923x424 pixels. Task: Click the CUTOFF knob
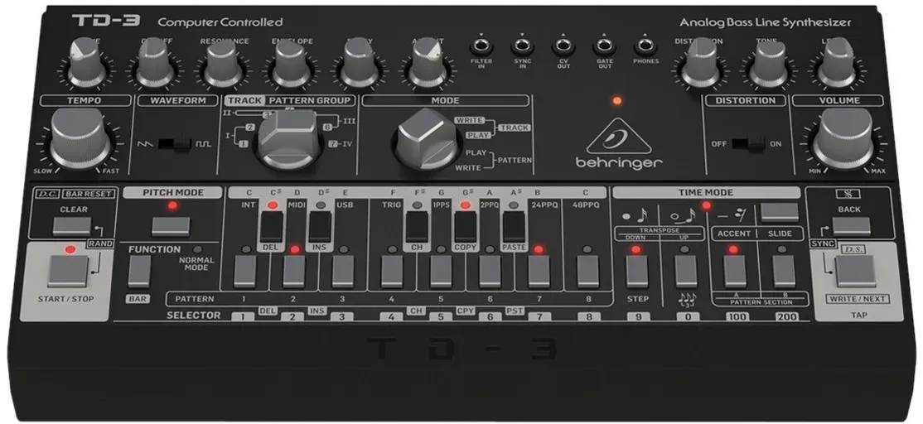(x=155, y=63)
